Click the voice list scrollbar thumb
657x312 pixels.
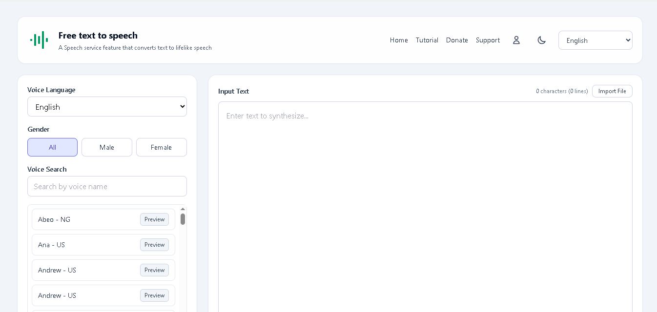pos(183,219)
